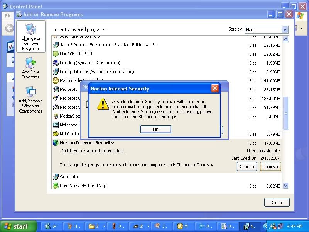
Task: Switch to the W.. taskbar button
Action: 52,226
